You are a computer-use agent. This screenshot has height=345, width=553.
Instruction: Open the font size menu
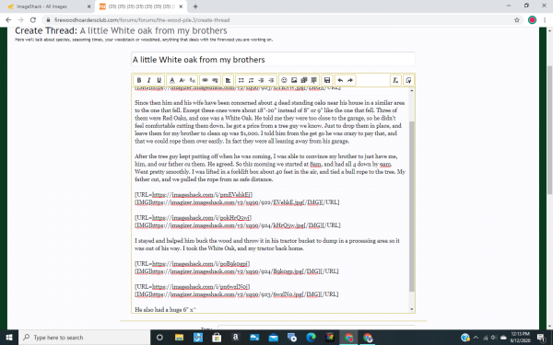click(x=182, y=80)
